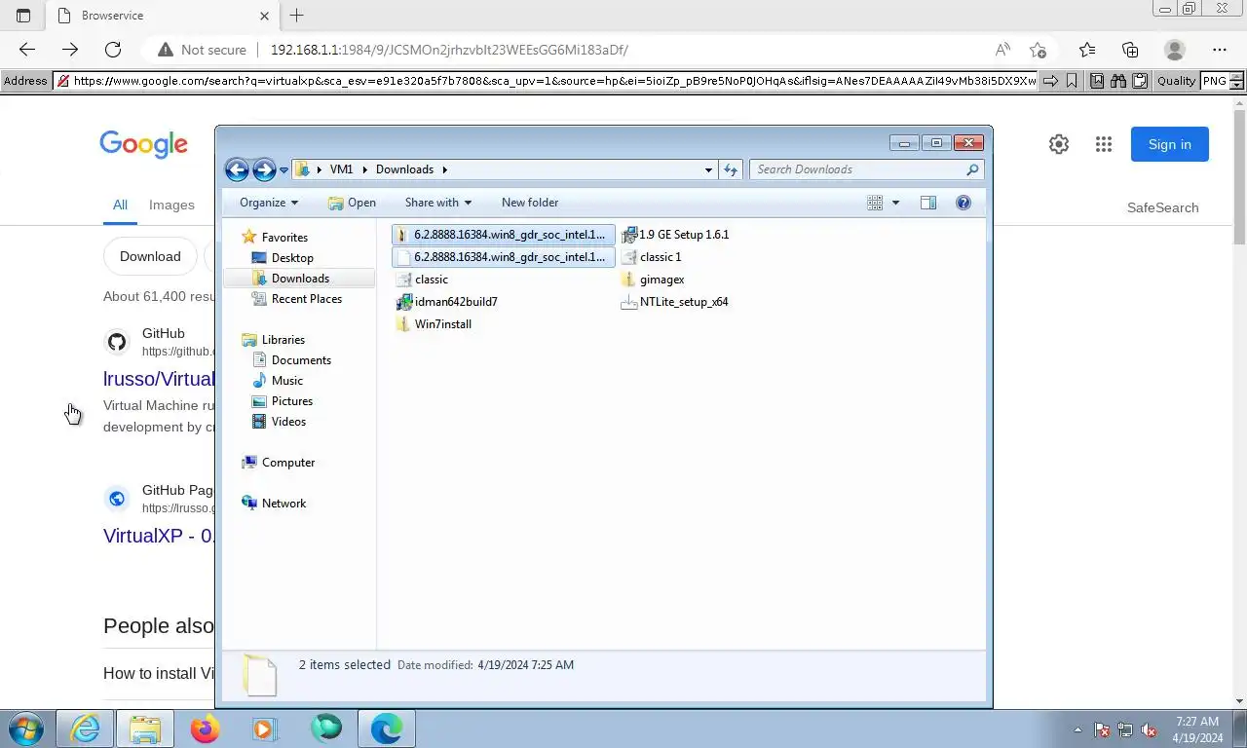Click Edge browser back arrow

click(27, 50)
